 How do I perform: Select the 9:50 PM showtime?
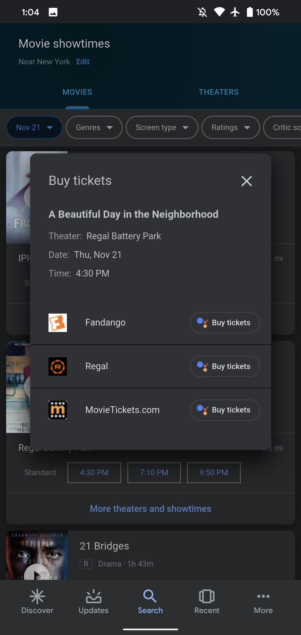tap(213, 473)
